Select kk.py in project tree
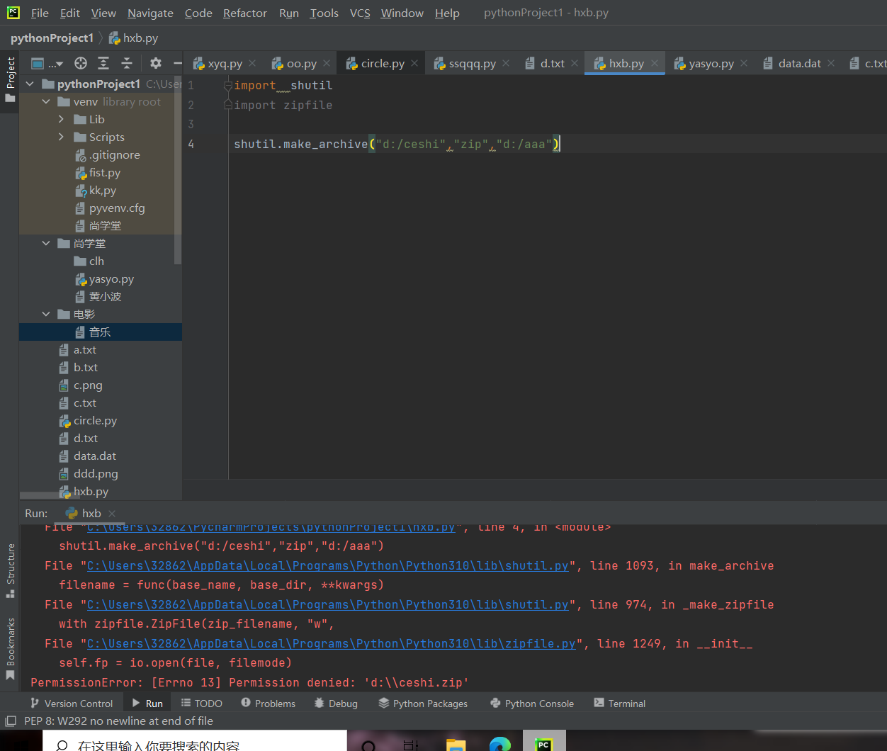The height and width of the screenshot is (751, 887). pos(96,190)
